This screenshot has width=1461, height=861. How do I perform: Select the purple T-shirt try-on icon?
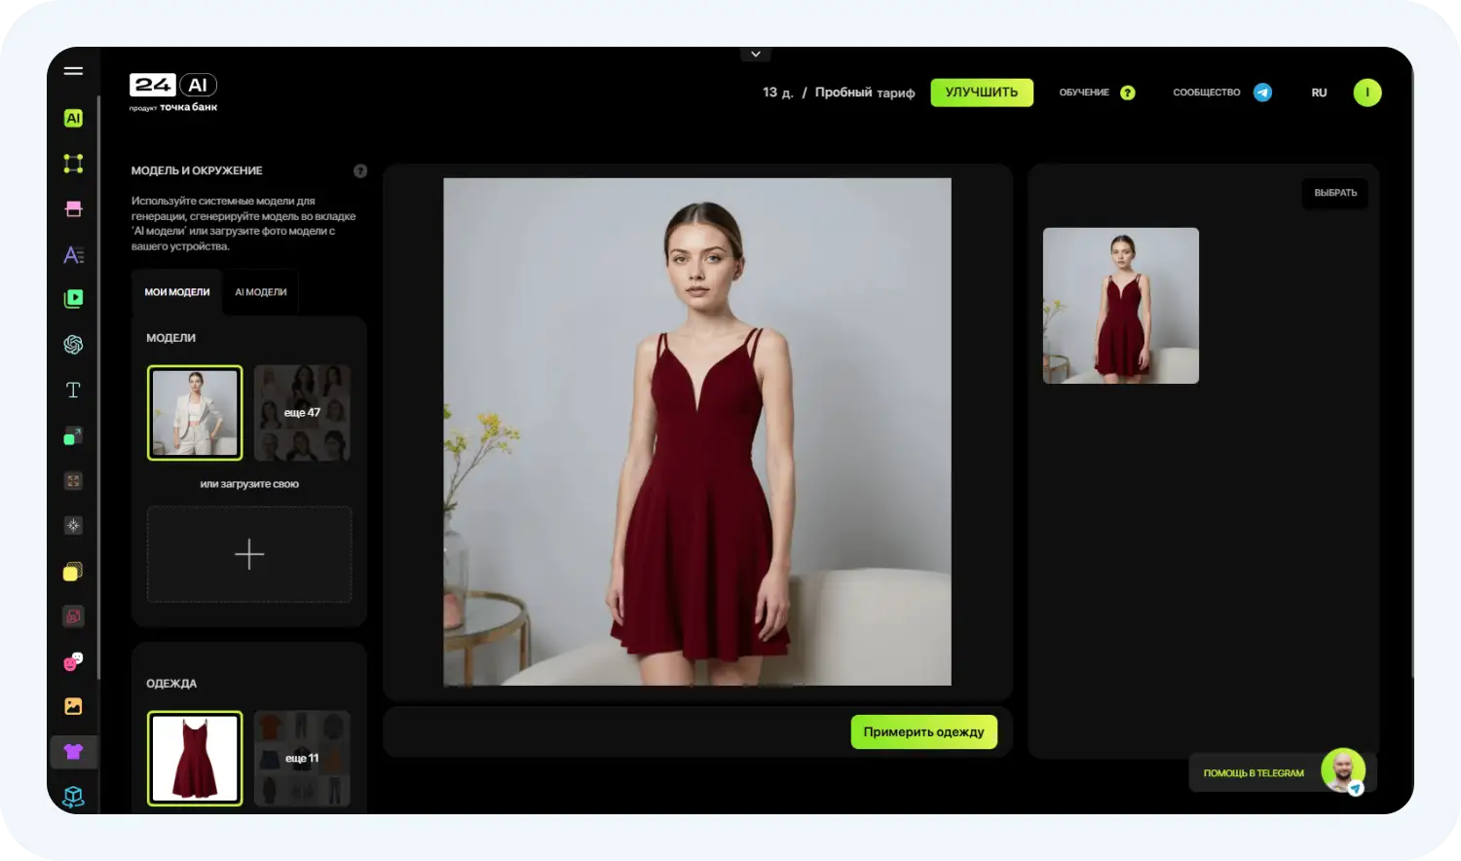coord(73,751)
